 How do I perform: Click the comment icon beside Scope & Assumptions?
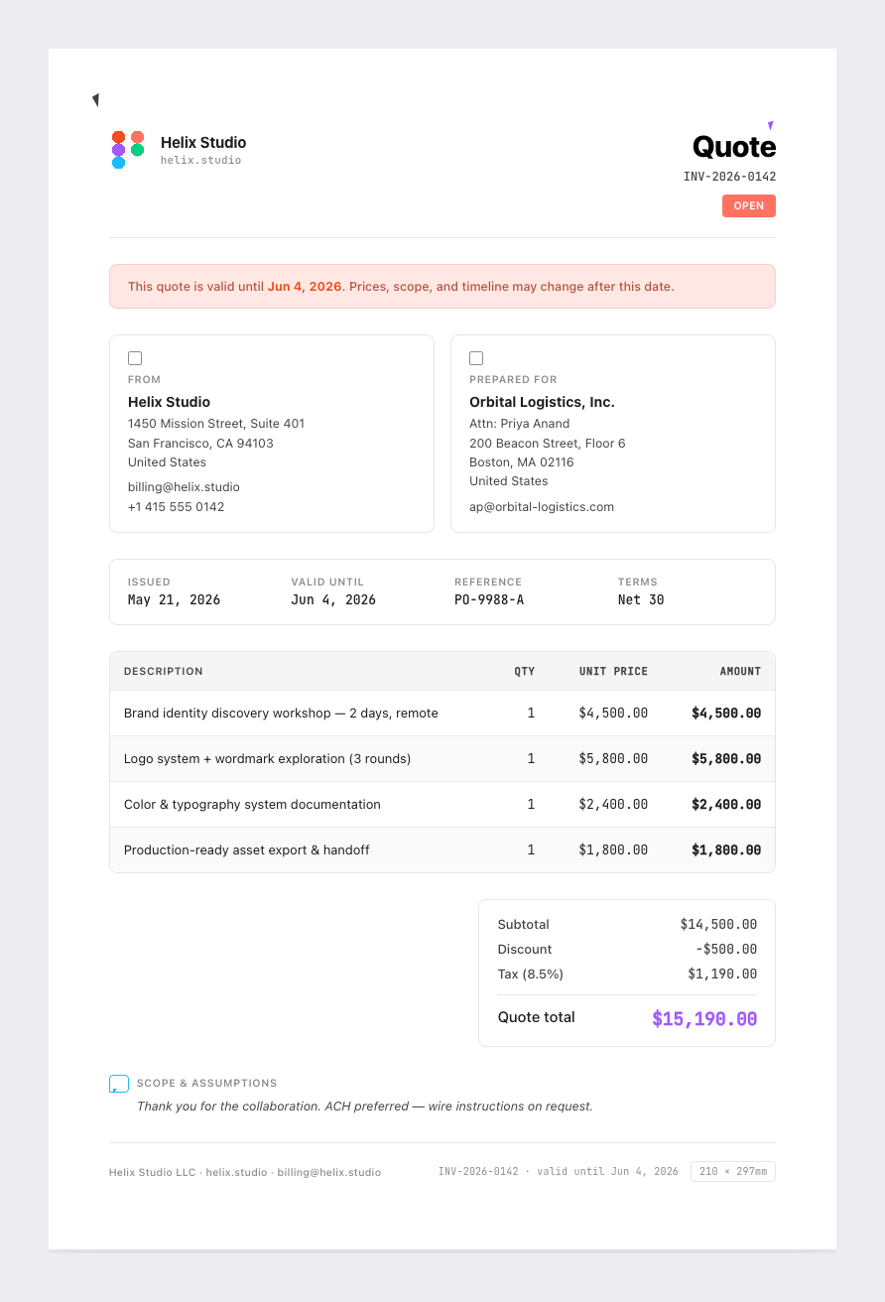point(119,1084)
